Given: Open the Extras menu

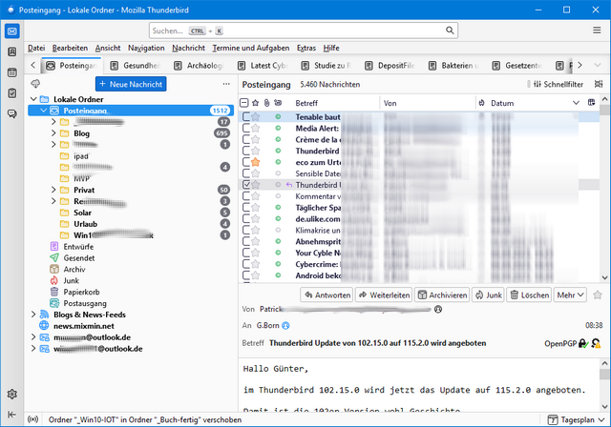Looking at the screenshot, I should (x=306, y=48).
